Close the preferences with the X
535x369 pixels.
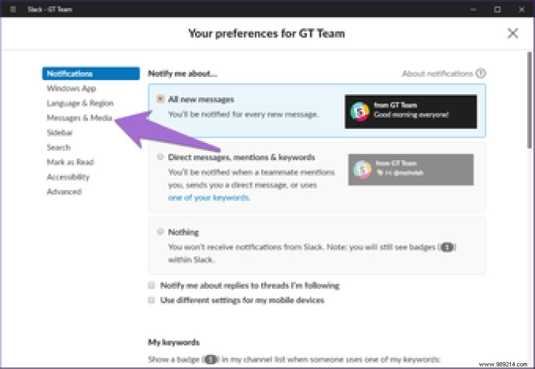click(x=512, y=33)
